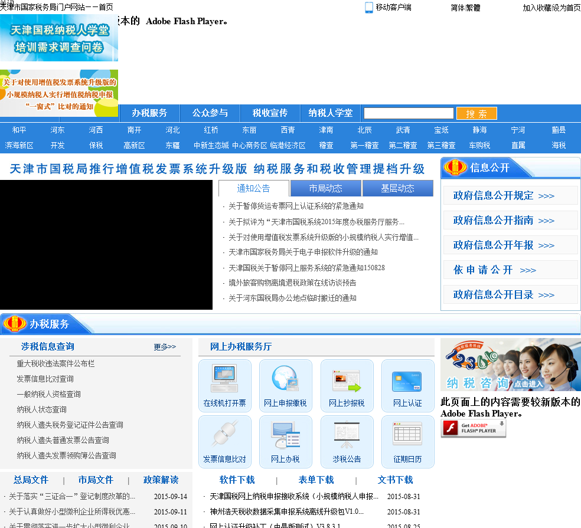This screenshot has height=528, width=581.
Task: Focus the site search input box
Action: [409, 113]
